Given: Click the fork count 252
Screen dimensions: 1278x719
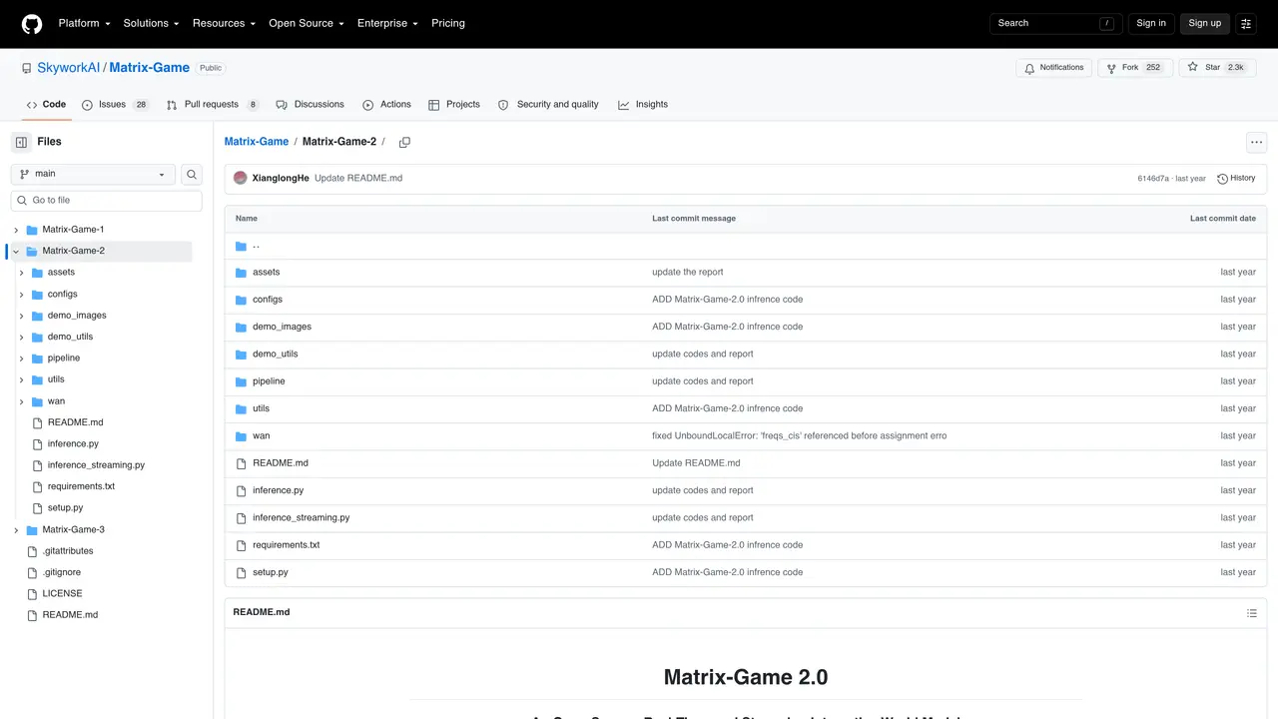Looking at the screenshot, I should (1153, 68).
